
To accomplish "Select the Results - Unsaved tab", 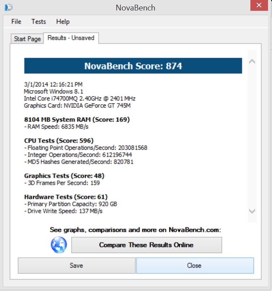I will click(x=71, y=38).
